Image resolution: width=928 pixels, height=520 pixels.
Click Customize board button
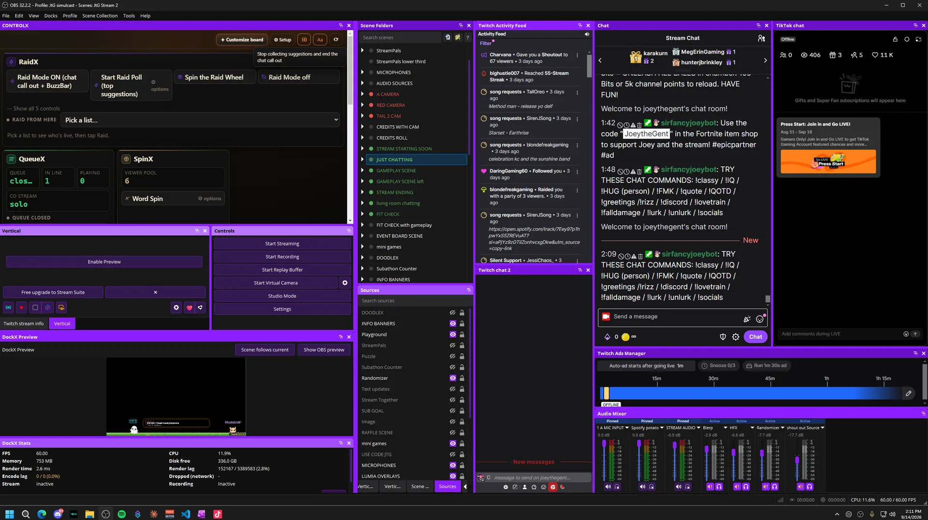click(x=242, y=40)
